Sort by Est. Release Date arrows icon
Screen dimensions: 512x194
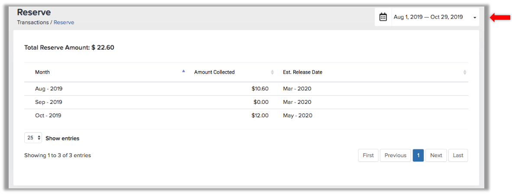click(465, 72)
